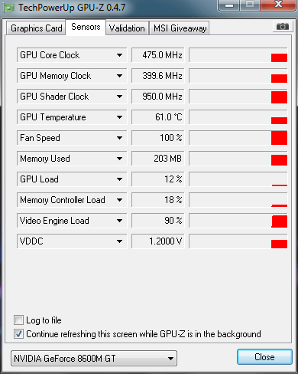Expand the VDDC sensor dropdown
Screen dimensions: 298x374
tap(119, 241)
